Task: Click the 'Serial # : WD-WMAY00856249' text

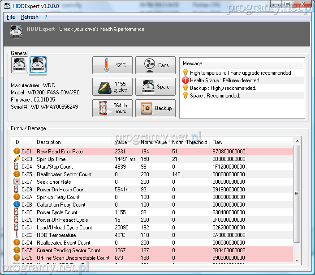Action: (x=44, y=107)
